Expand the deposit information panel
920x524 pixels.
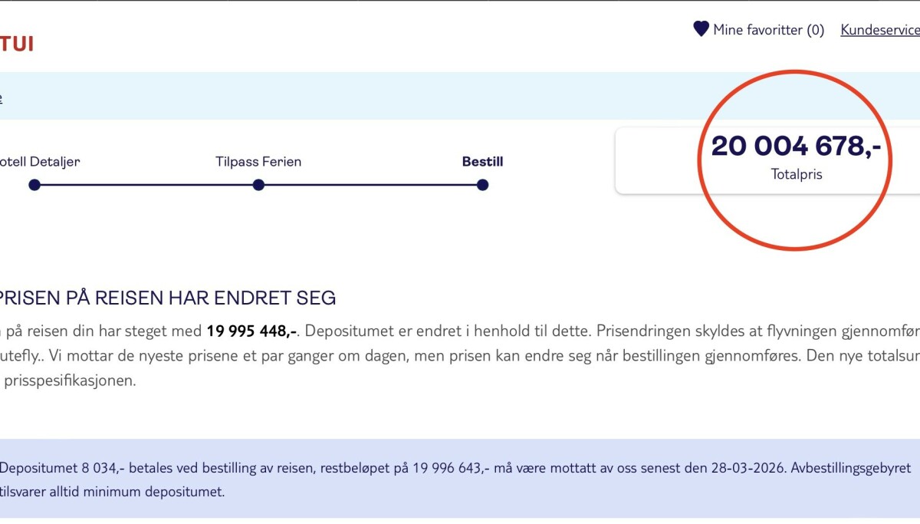460,477
